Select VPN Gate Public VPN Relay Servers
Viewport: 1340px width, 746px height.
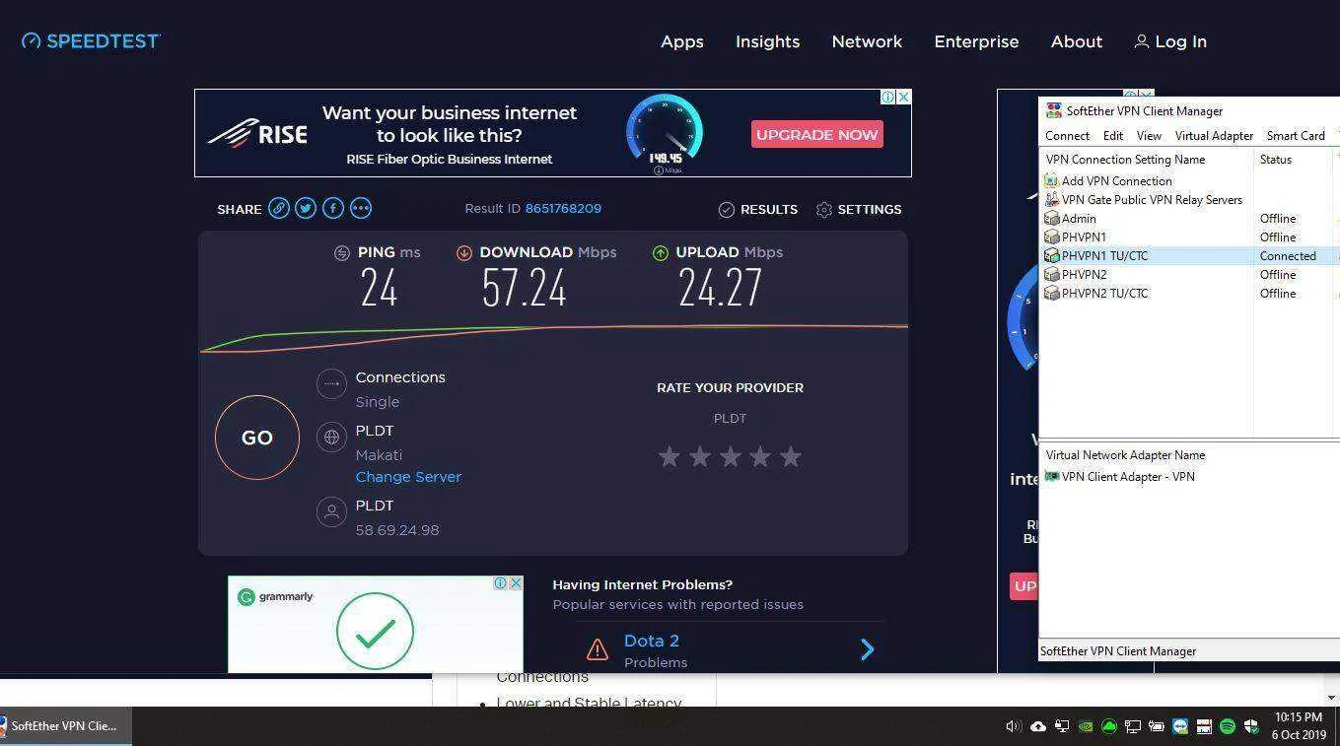click(1143, 200)
